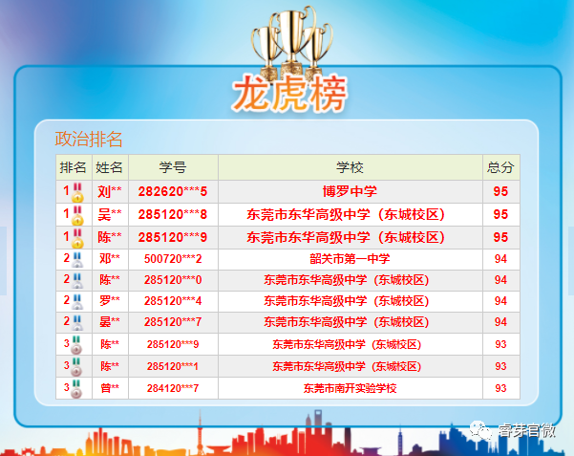This screenshot has width=574, height=456.
Task: Select the name cell 邓**
Action: [x=110, y=259]
